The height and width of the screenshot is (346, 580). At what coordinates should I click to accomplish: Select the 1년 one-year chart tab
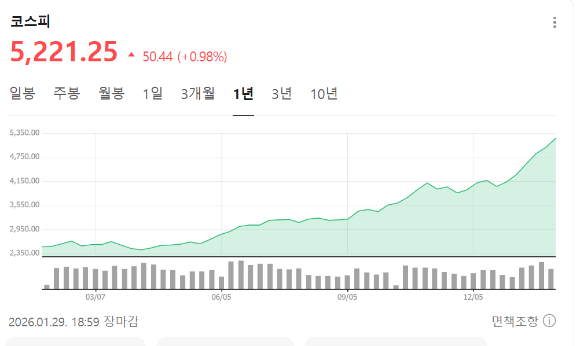(x=243, y=93)
